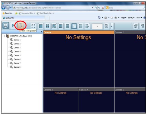Stop loading with the red X icon
Screen dimensions: 147x115
(x=103, y=8)
